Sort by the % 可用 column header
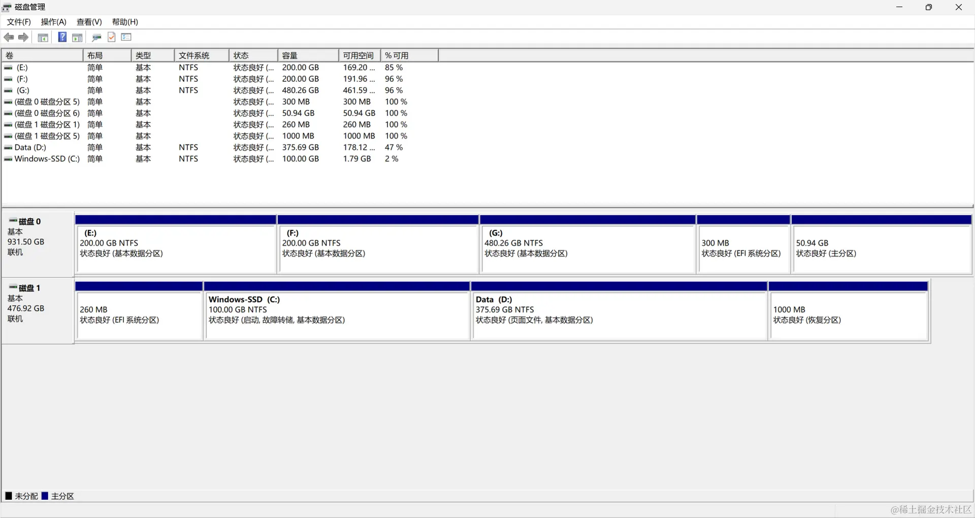This screenshot has width=975, height=518. coord(410,55)
